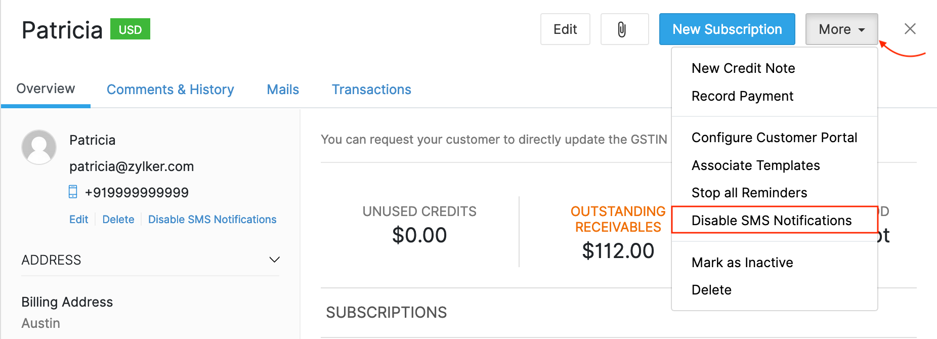Click the Delete link under contact details
The image size is (937, 339).
click(118, 219)
